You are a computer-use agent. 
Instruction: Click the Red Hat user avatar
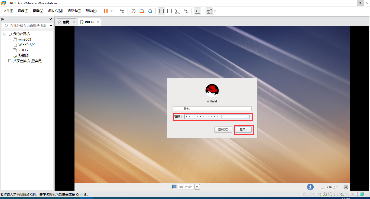(212, 90)
